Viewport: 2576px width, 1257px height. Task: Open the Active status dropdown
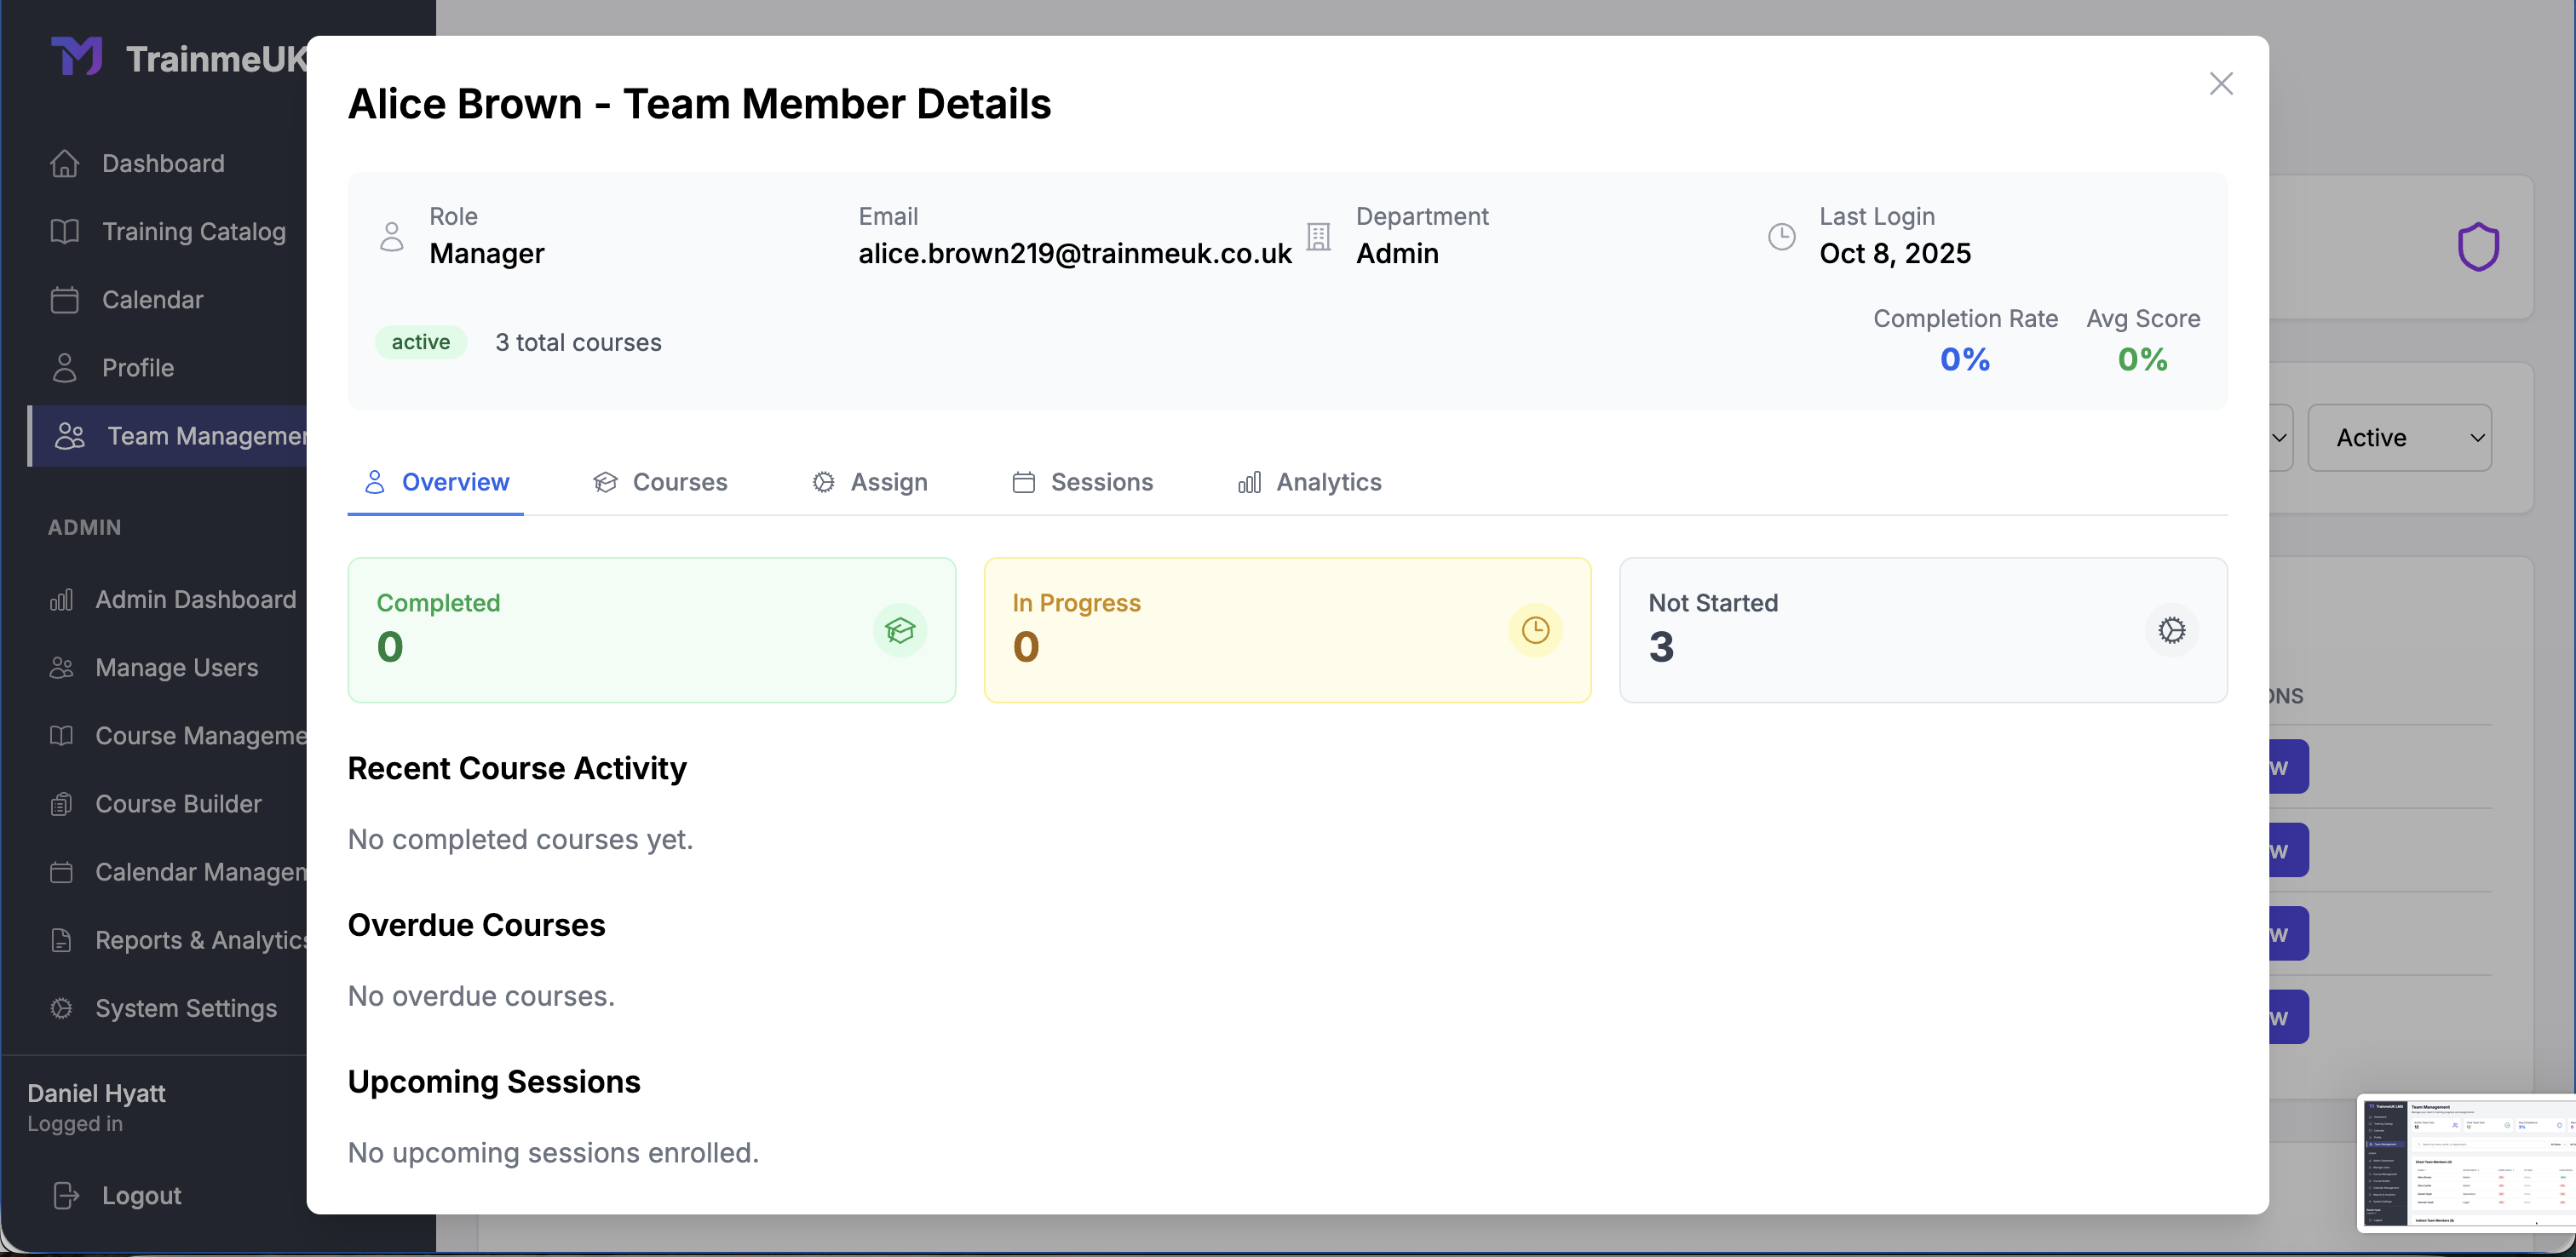click(x=2399, y=437)
